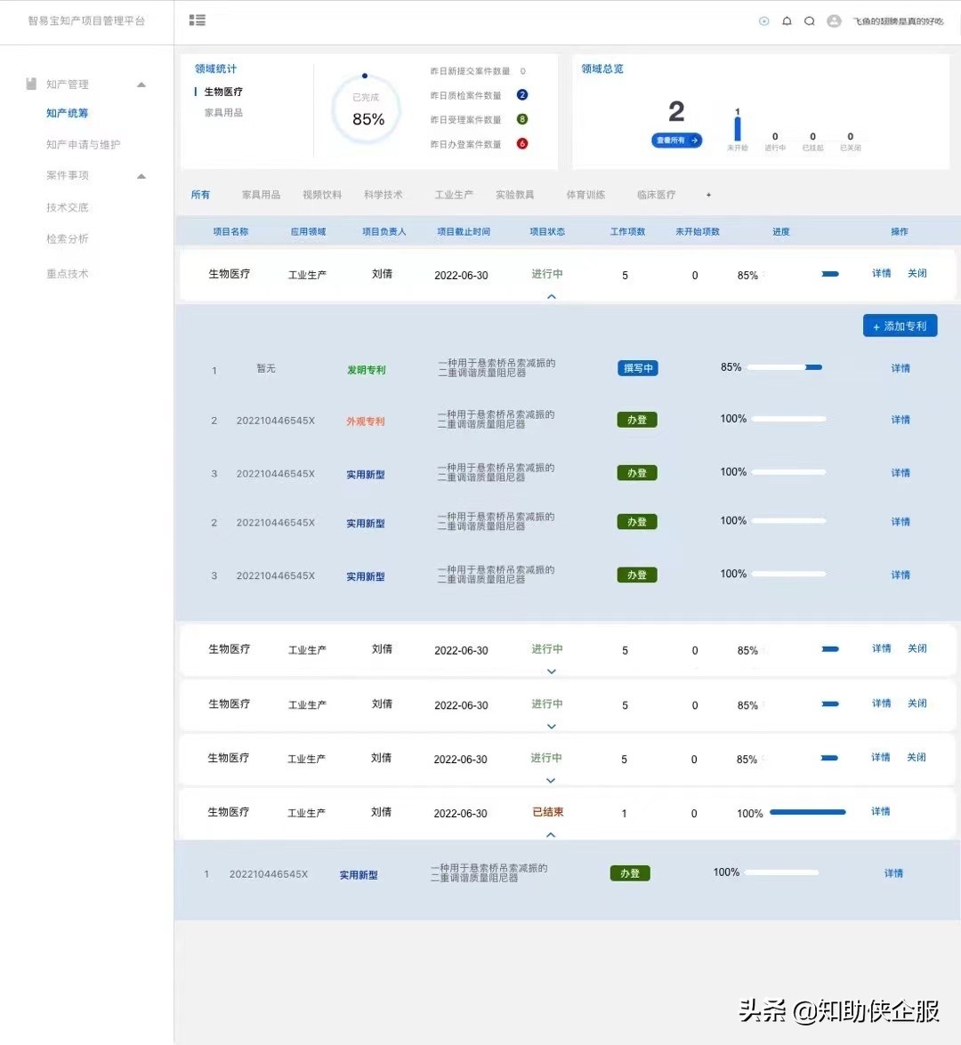Screen dimensions: 961x1045
Task: Open the user avatar icon
Action: pyautogui.click(x=834, y=21)
